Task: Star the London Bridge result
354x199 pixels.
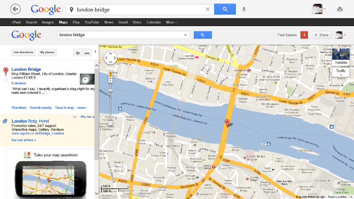Action: pyautogui.click(x=6, y=80)
